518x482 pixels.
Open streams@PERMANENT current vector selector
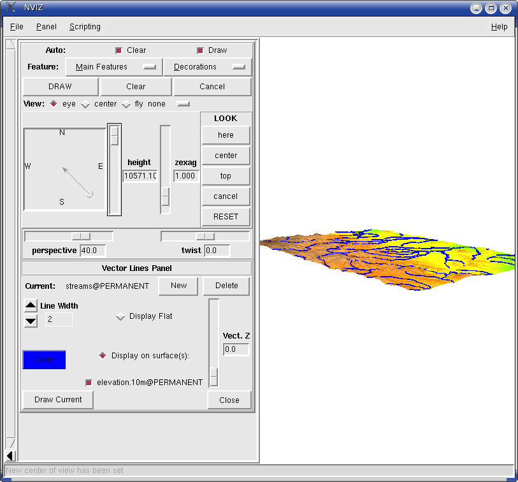[108, 286]
